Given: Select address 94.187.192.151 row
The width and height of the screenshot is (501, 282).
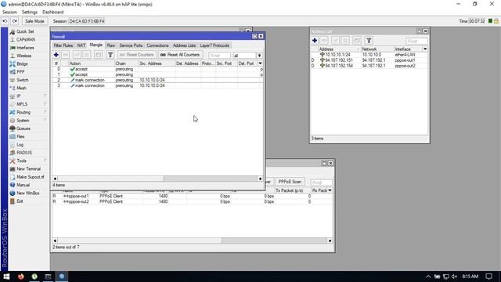Looking at the screenshot, I should pos(369,60).
